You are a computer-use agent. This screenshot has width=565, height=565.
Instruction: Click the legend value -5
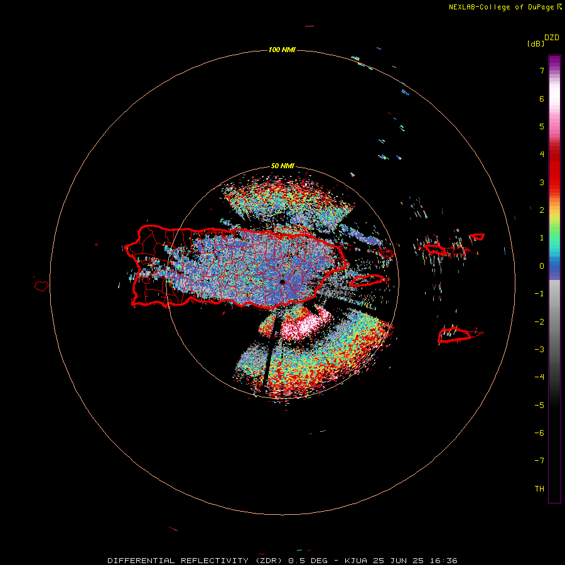click(x=539, y=406)
